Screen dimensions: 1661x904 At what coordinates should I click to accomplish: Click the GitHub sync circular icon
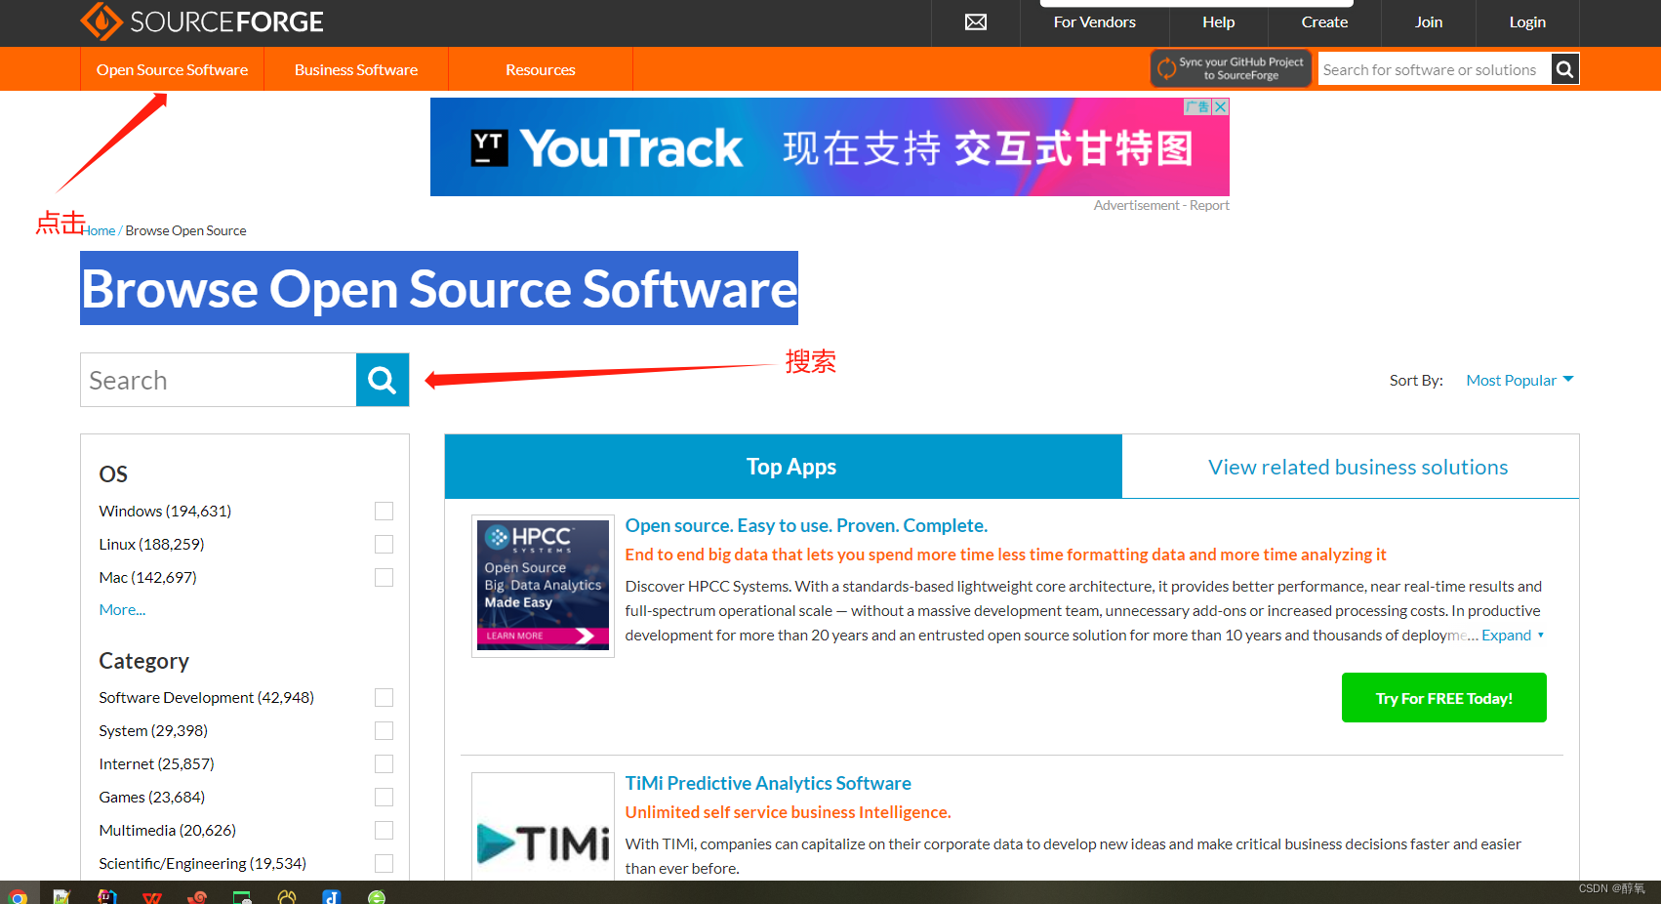click(x=1166, y=68)
